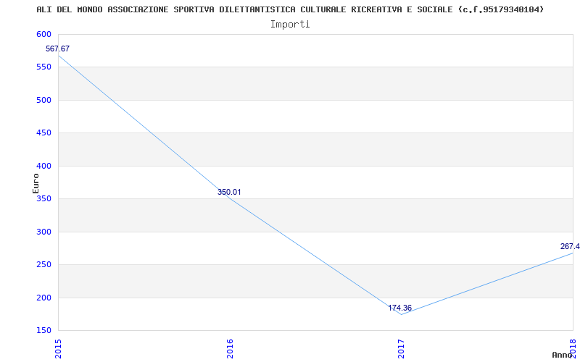Click the Importi chart subtitle
Image resolution: width=580 pixels, height=362 pixels.
pyautogui.click(x=290, y=25)
